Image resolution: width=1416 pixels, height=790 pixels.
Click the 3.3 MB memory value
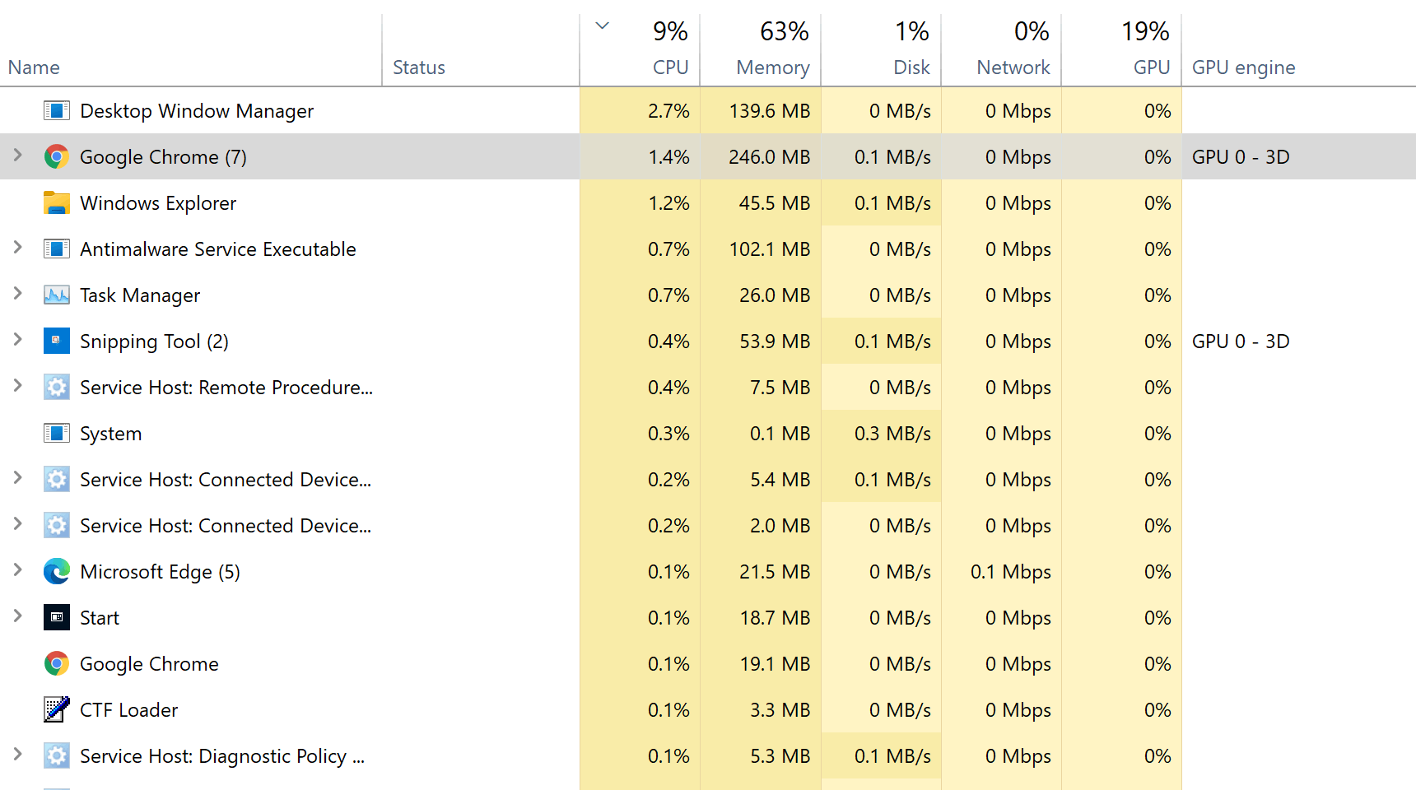[780, 710]
